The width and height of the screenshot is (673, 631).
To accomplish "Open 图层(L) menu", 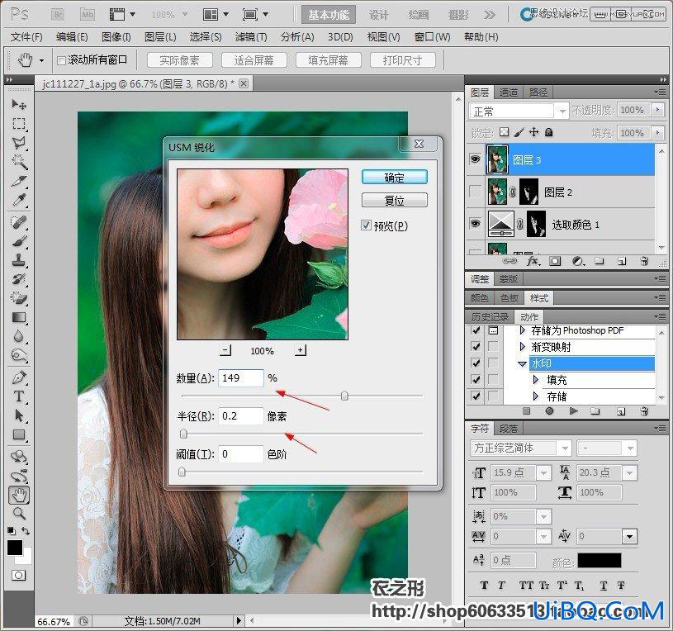I will coord(160,37).
